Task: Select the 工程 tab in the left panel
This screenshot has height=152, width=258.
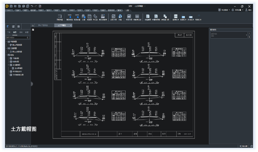Action: pos(9,32)
